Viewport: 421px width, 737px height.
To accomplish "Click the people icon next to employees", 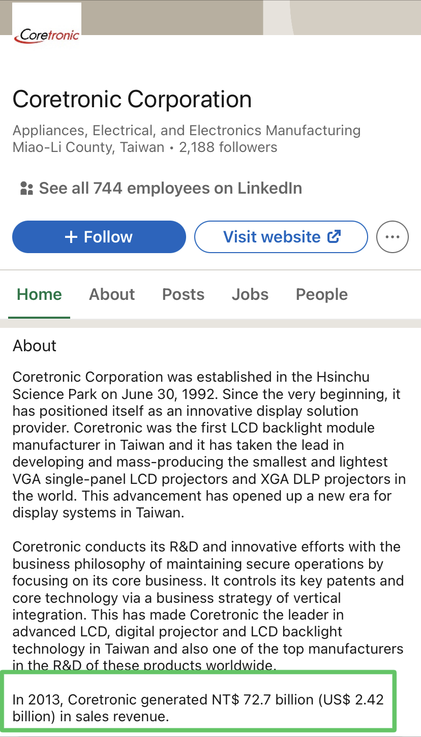I will tap(26, 189).
